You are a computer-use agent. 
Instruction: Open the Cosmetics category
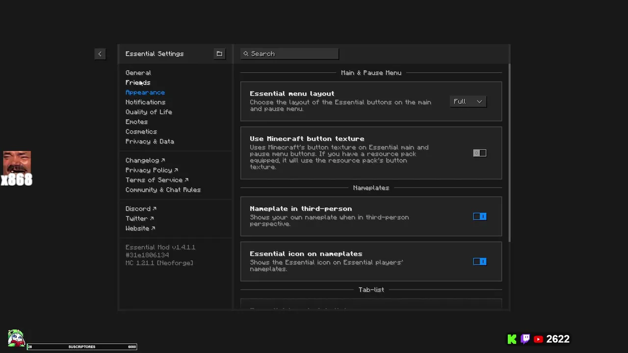tap(141, 131)
